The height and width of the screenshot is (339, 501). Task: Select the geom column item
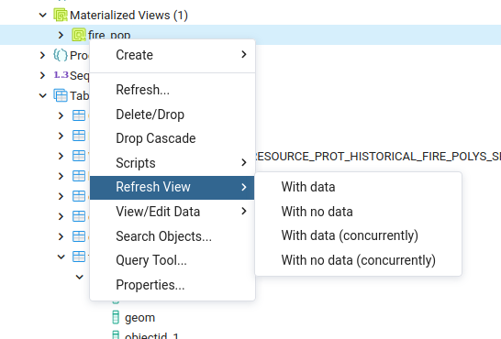140,318
